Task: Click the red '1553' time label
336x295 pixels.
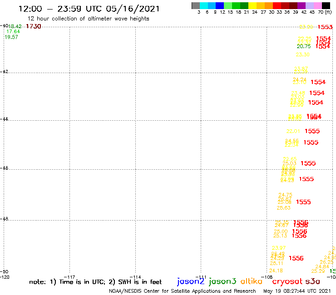Action: tap(325, 27)
